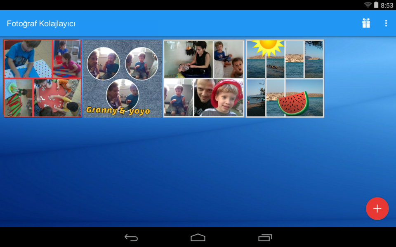Image resolution: width=396 pixels, height=247 pixels.
Task: Tap the battery status icon
Action: tap(376, 5)
